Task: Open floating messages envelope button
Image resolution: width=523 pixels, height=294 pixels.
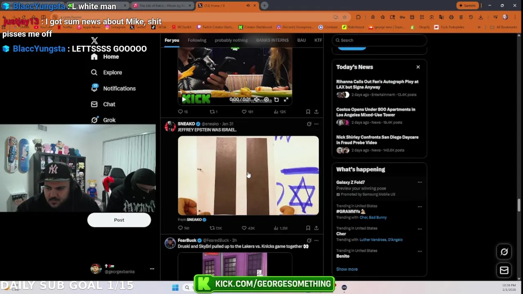Action: [504, 270]
